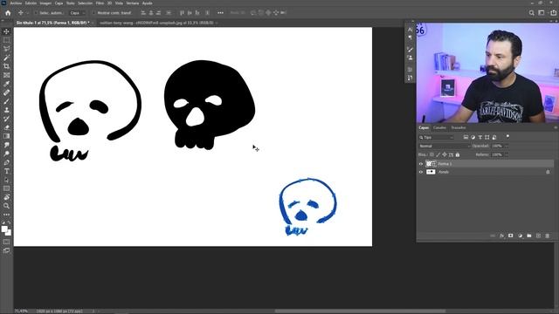Open the Normal blend mode dropdown
Viewport: 559px width, 314px height.
(x=445, y=146)
